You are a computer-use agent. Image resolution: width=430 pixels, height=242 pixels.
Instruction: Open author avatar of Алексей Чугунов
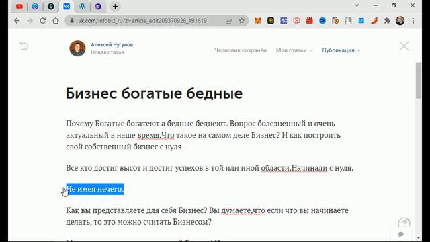[78, 48]
